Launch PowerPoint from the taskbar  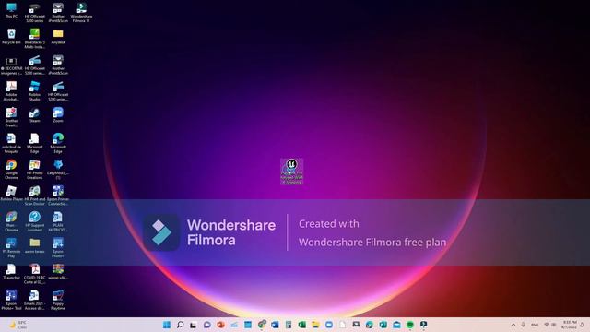click(220, 325)
